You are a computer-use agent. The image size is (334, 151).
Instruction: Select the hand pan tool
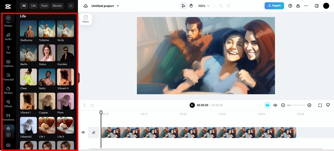point(191,6)
